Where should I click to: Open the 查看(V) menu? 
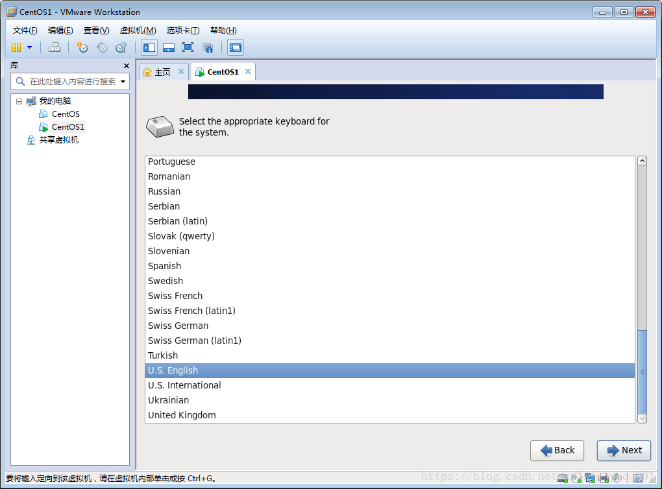96,30
